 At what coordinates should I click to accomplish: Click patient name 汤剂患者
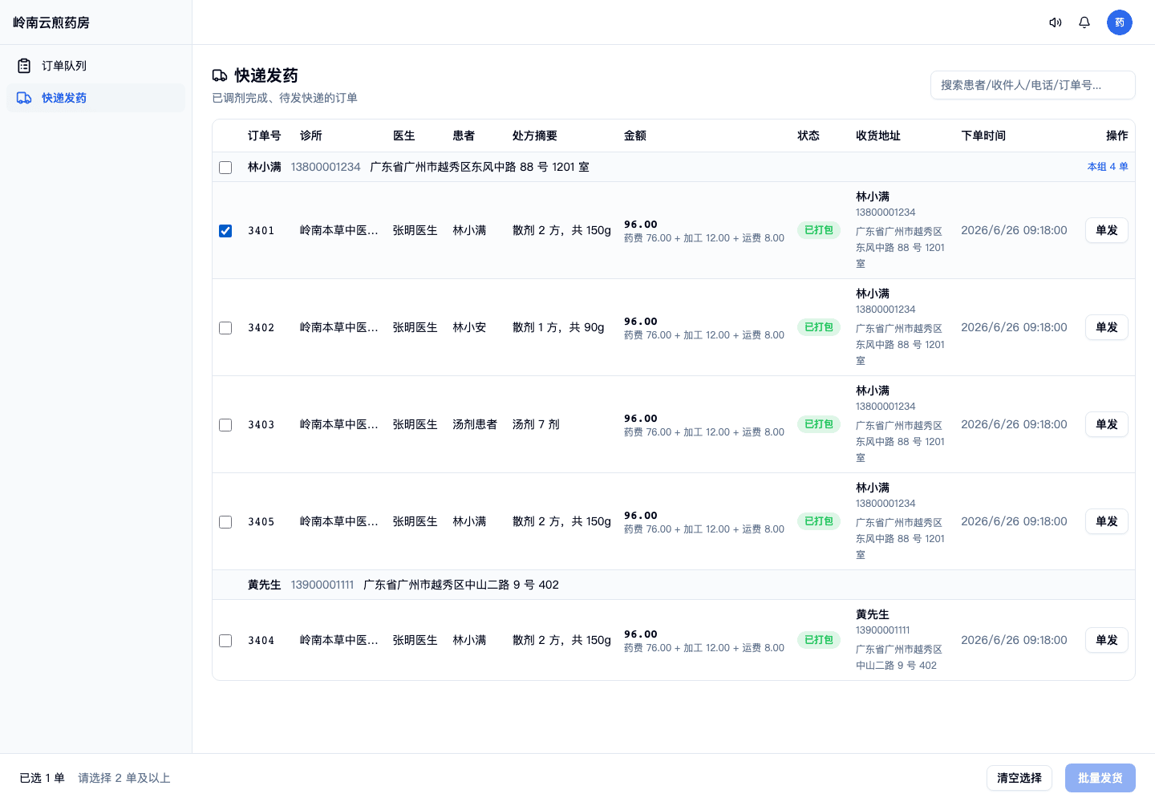475,424
